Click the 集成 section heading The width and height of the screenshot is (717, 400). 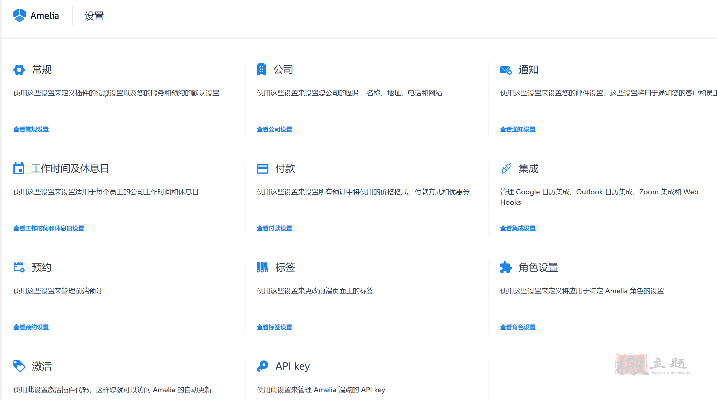tap(528, 168)
